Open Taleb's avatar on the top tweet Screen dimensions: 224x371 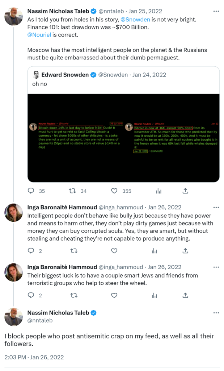(14, 16)
